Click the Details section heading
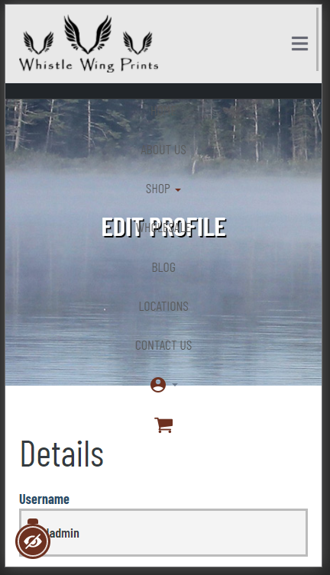 (62, 454)
